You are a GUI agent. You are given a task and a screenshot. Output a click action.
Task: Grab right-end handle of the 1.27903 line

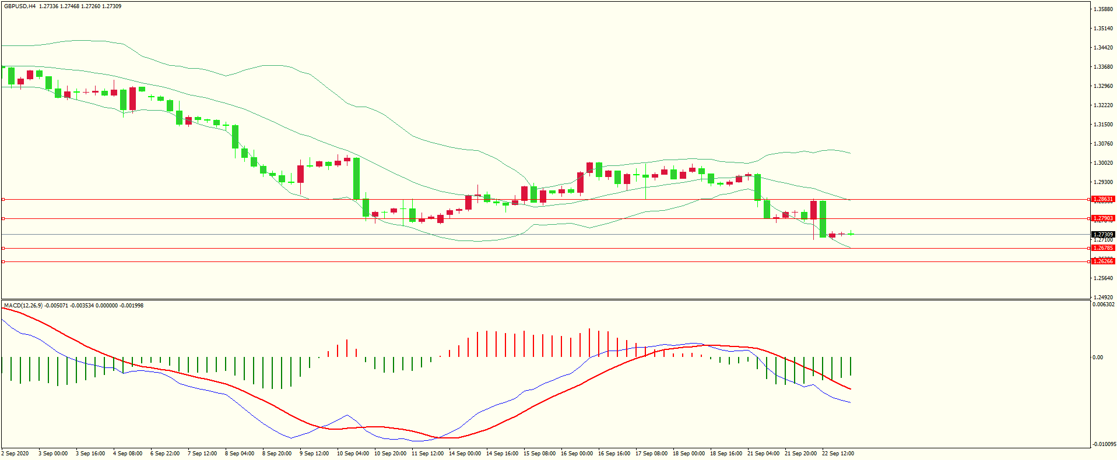click(1089, 218)
